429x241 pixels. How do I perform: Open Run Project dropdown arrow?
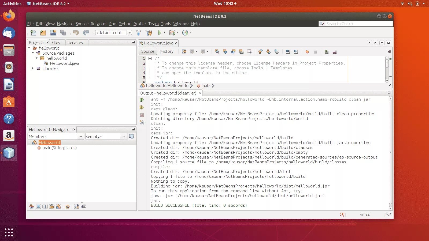click(x=164, y=32)
